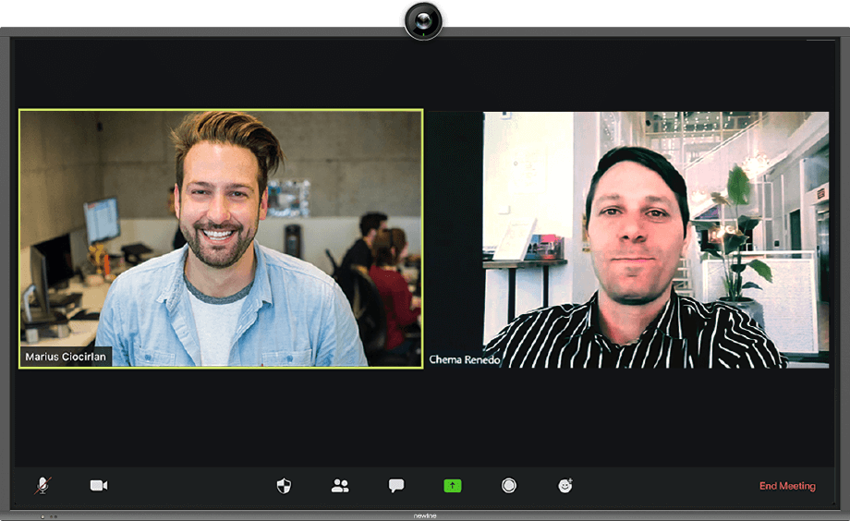Open the Security shield options
This screenshot has width=850, height=521.
click(x=284, y=486)
